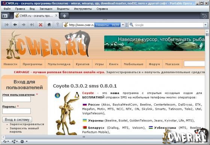Focus the Имя пользователя input field
This screenshot has width=210, height=145.
point(16,99)
